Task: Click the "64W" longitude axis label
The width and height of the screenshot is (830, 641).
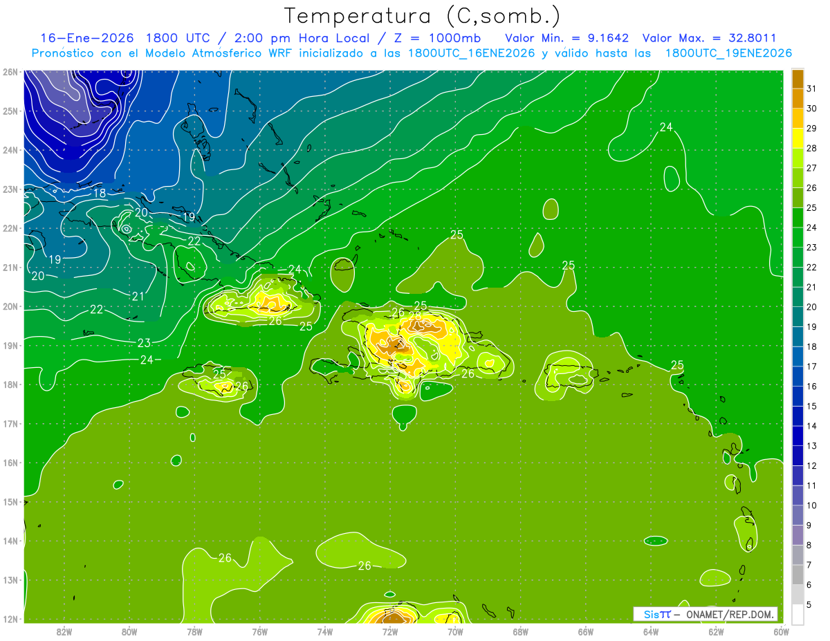Action: pos(651,631)
